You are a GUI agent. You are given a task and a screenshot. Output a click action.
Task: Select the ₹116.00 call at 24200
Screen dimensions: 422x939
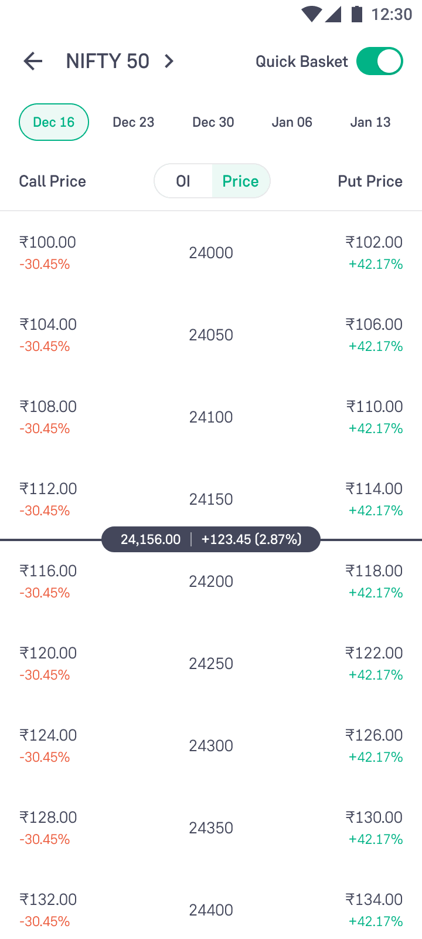(48, 581)
